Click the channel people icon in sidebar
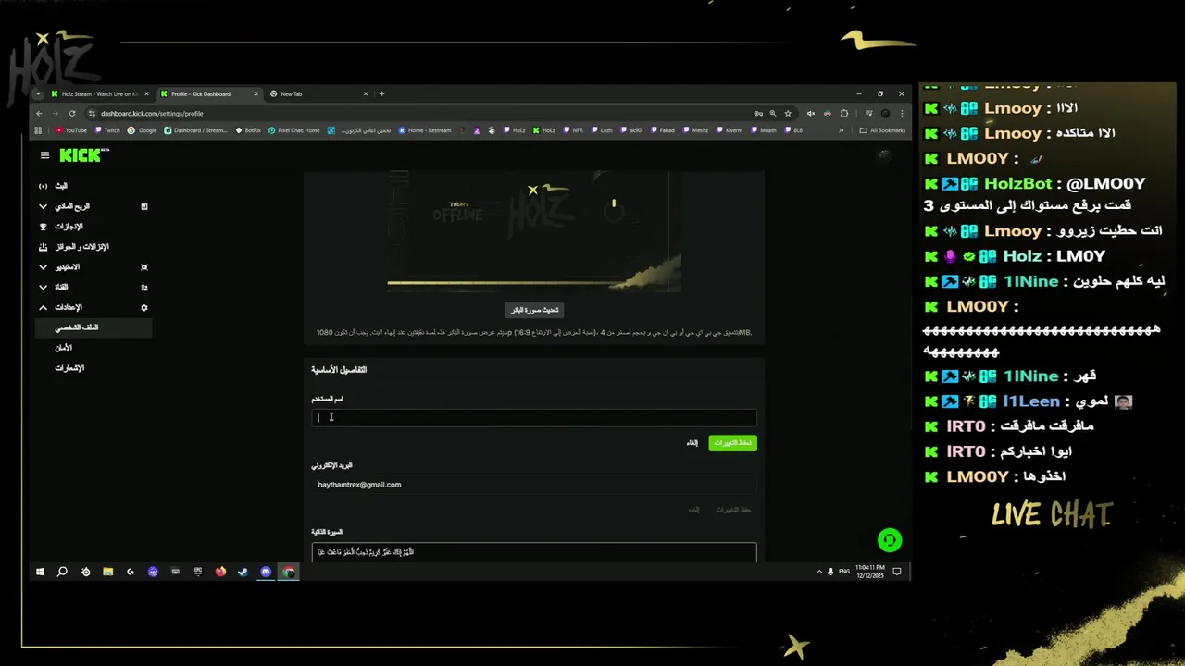The height and width of the screenshot is (666, 1185). 144,288
